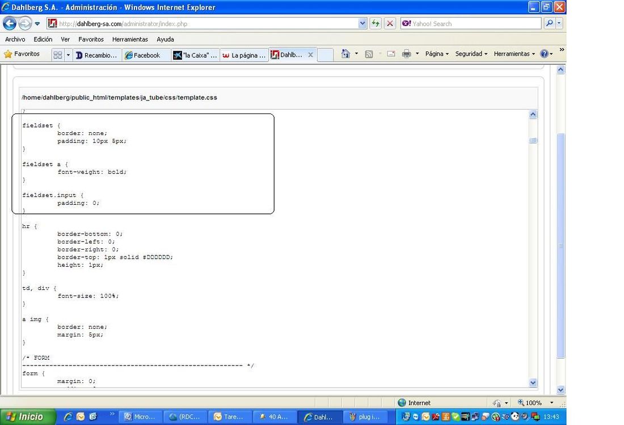
Task: Open the Ayuda menu
Action: (165, 39)
